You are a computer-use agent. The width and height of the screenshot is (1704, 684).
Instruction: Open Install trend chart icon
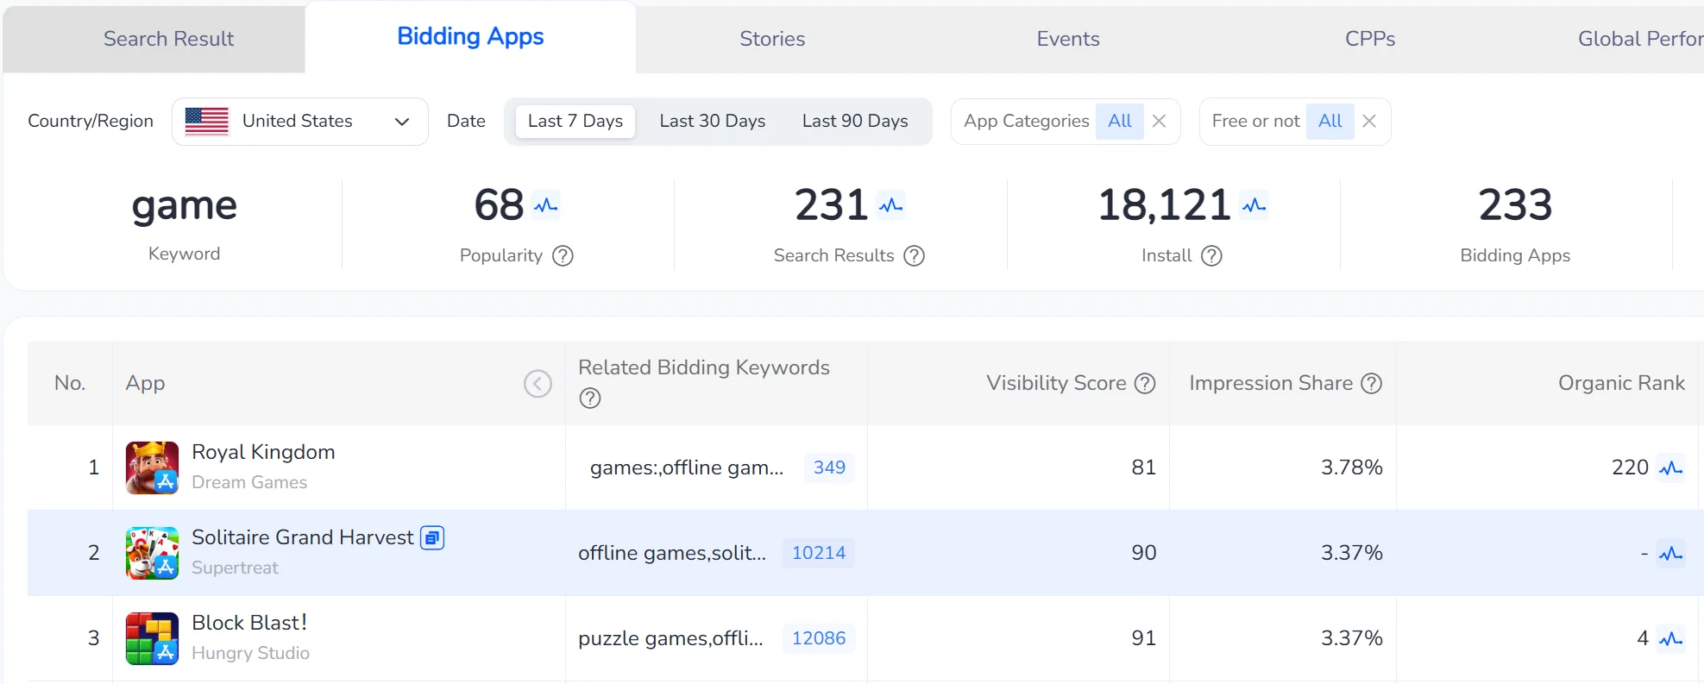[1254, 205]
